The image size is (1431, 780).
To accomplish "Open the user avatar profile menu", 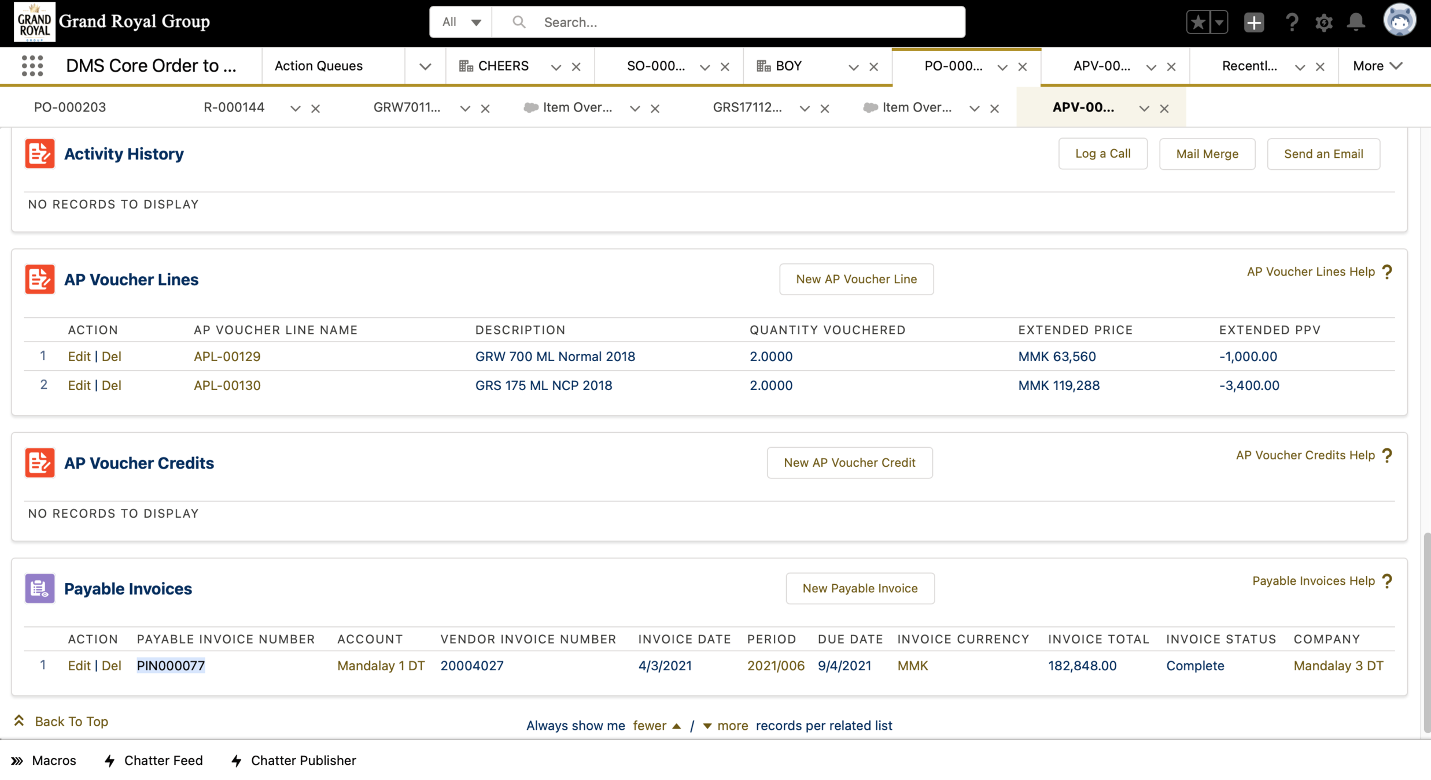I will pyautogui.click(x=1399, y=21).
